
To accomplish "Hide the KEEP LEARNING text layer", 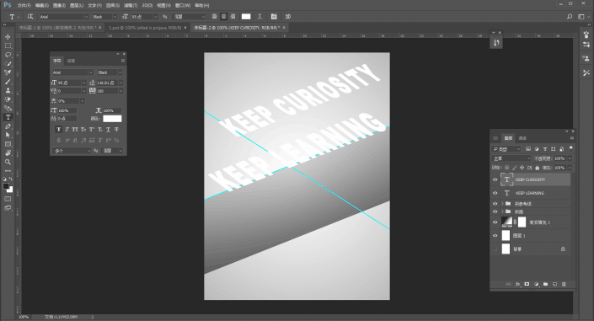I will pyautogui.click(x=495, y=193).
